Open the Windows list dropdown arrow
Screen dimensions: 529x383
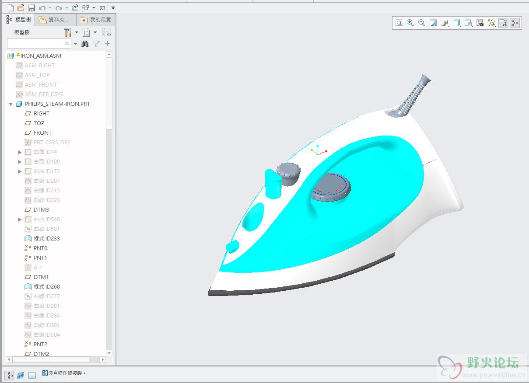point(94,8)
